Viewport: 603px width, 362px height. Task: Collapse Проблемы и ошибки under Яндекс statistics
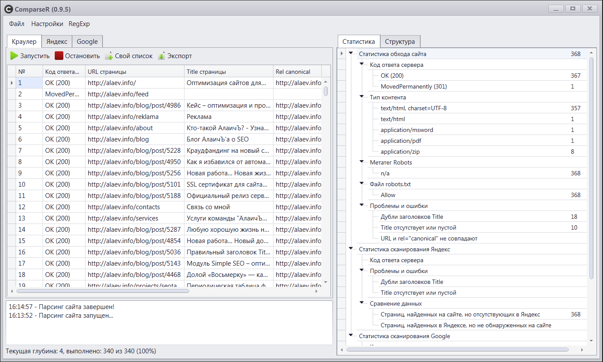click(362, 270)
